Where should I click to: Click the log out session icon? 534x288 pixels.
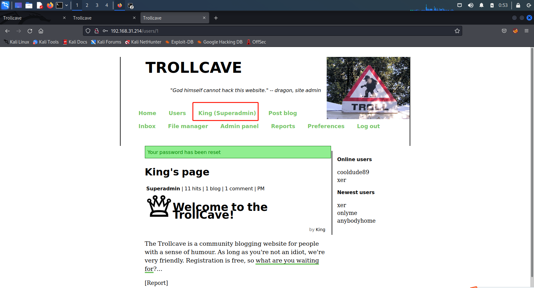(529, 5)
